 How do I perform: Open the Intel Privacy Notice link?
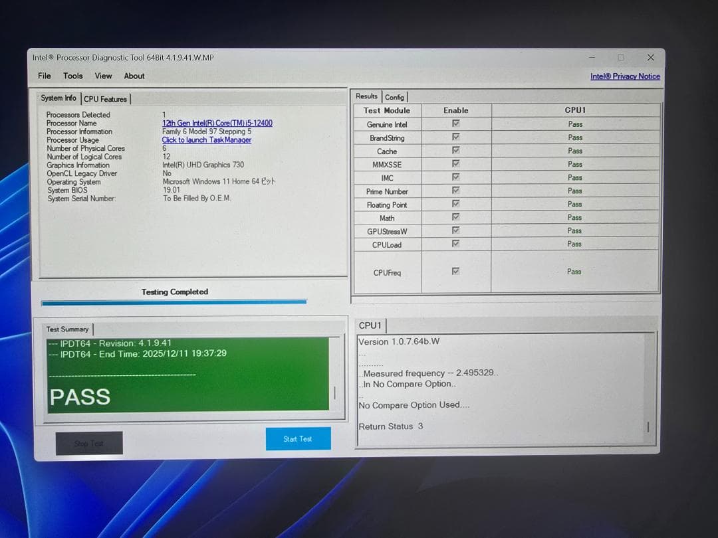click(625, 76)
